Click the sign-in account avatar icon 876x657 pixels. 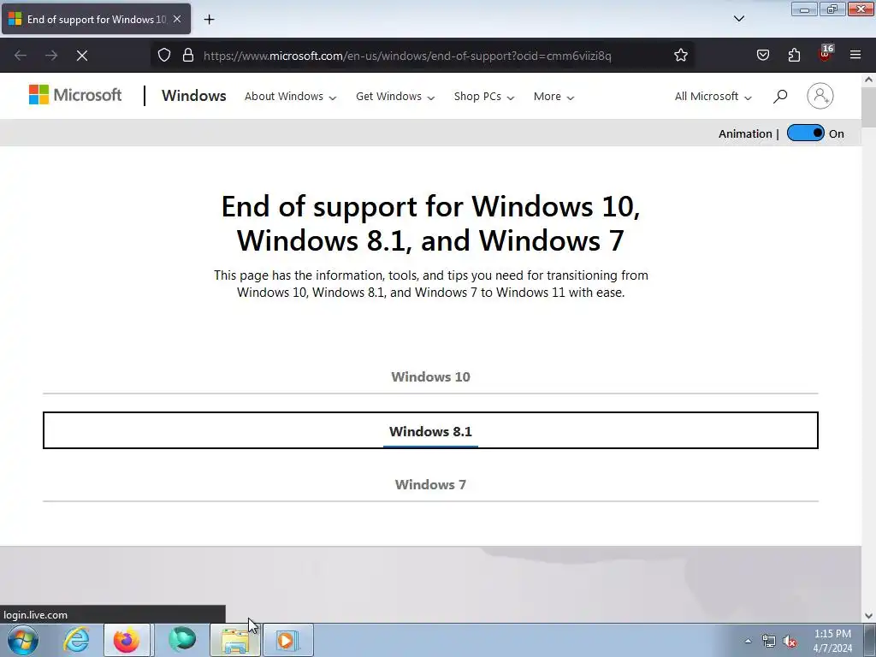(820, 96)
